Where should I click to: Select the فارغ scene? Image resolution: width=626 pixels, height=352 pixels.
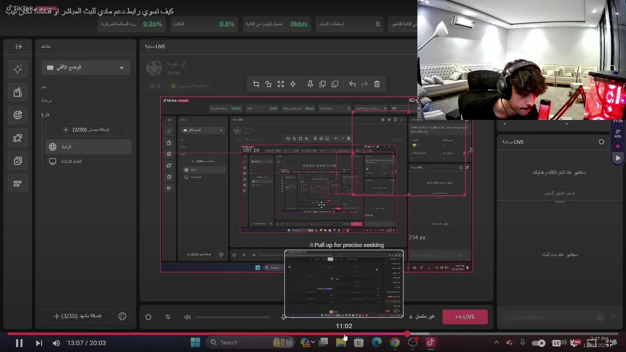pyautogui.click(x=45, y=114)
